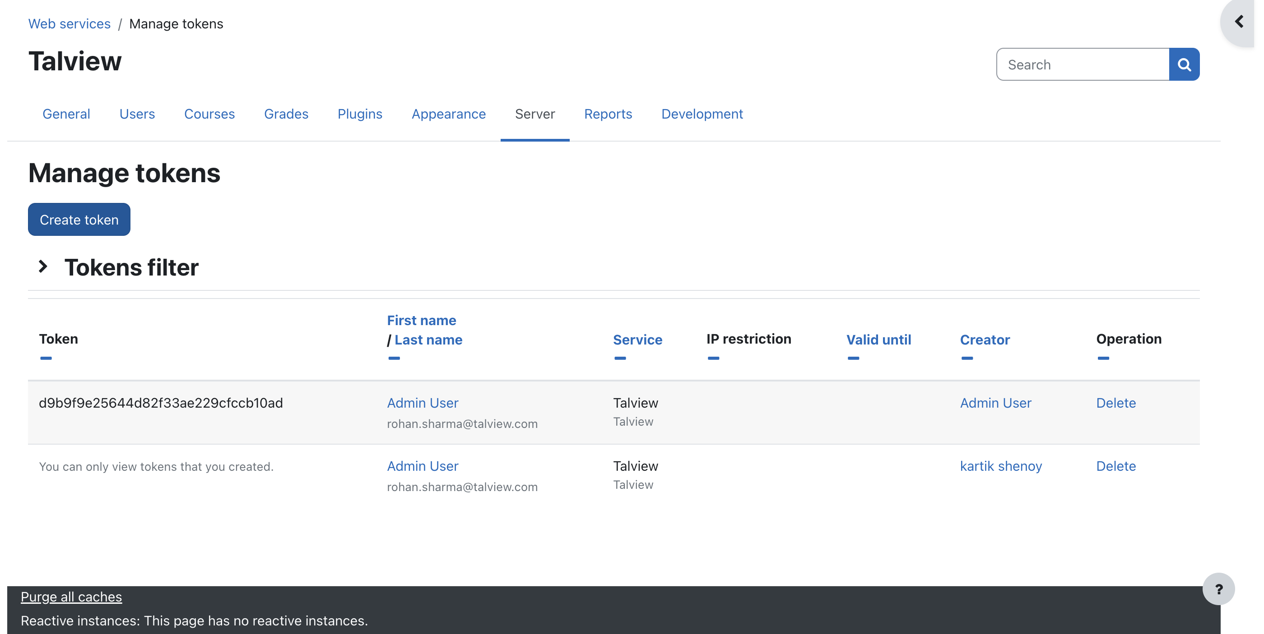Screen dimensions: 1264x634
Task: Delete the token created by kartik shenoy
Action: (x=1115, y=465)
